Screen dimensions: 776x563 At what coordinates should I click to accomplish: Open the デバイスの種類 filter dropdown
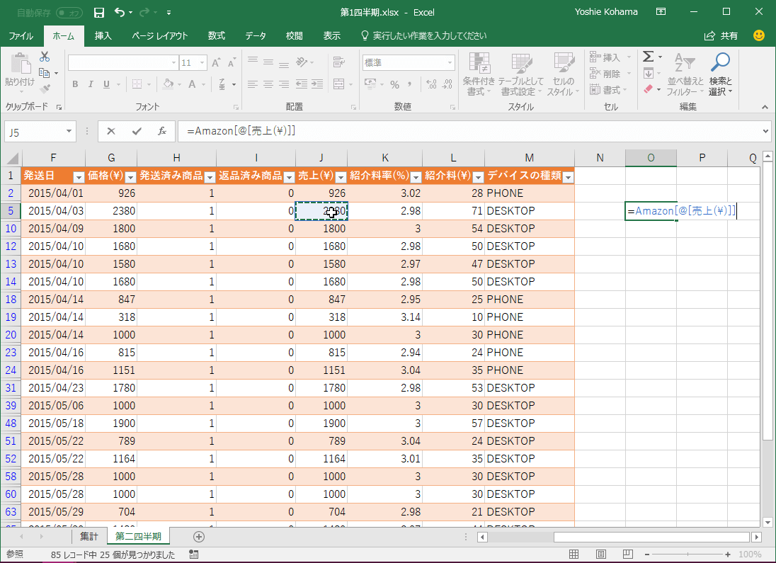(x=567, y=177)
